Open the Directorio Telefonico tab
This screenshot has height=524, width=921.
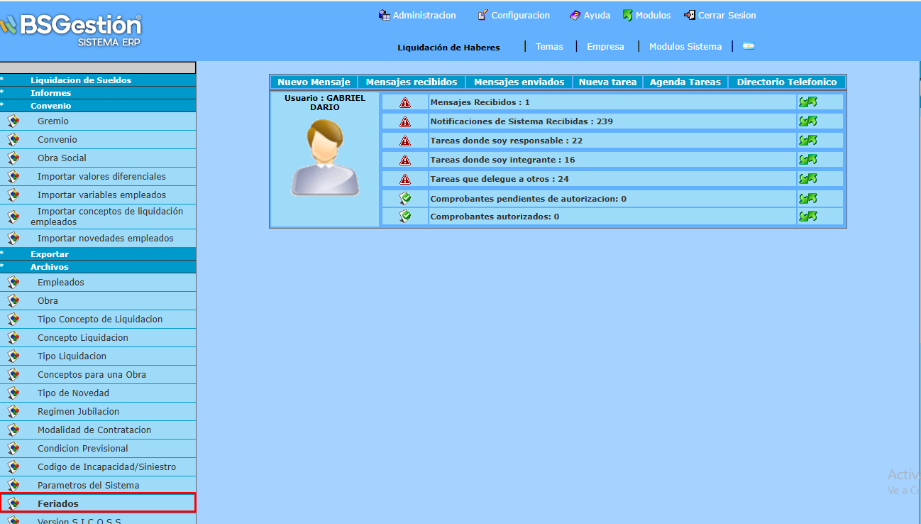pos(787,82)
